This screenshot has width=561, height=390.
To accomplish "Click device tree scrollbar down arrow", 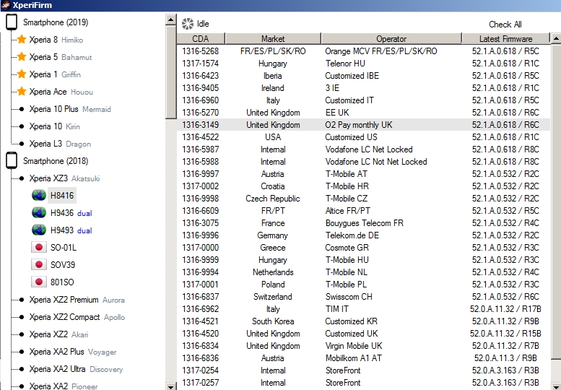I will 171,386.
